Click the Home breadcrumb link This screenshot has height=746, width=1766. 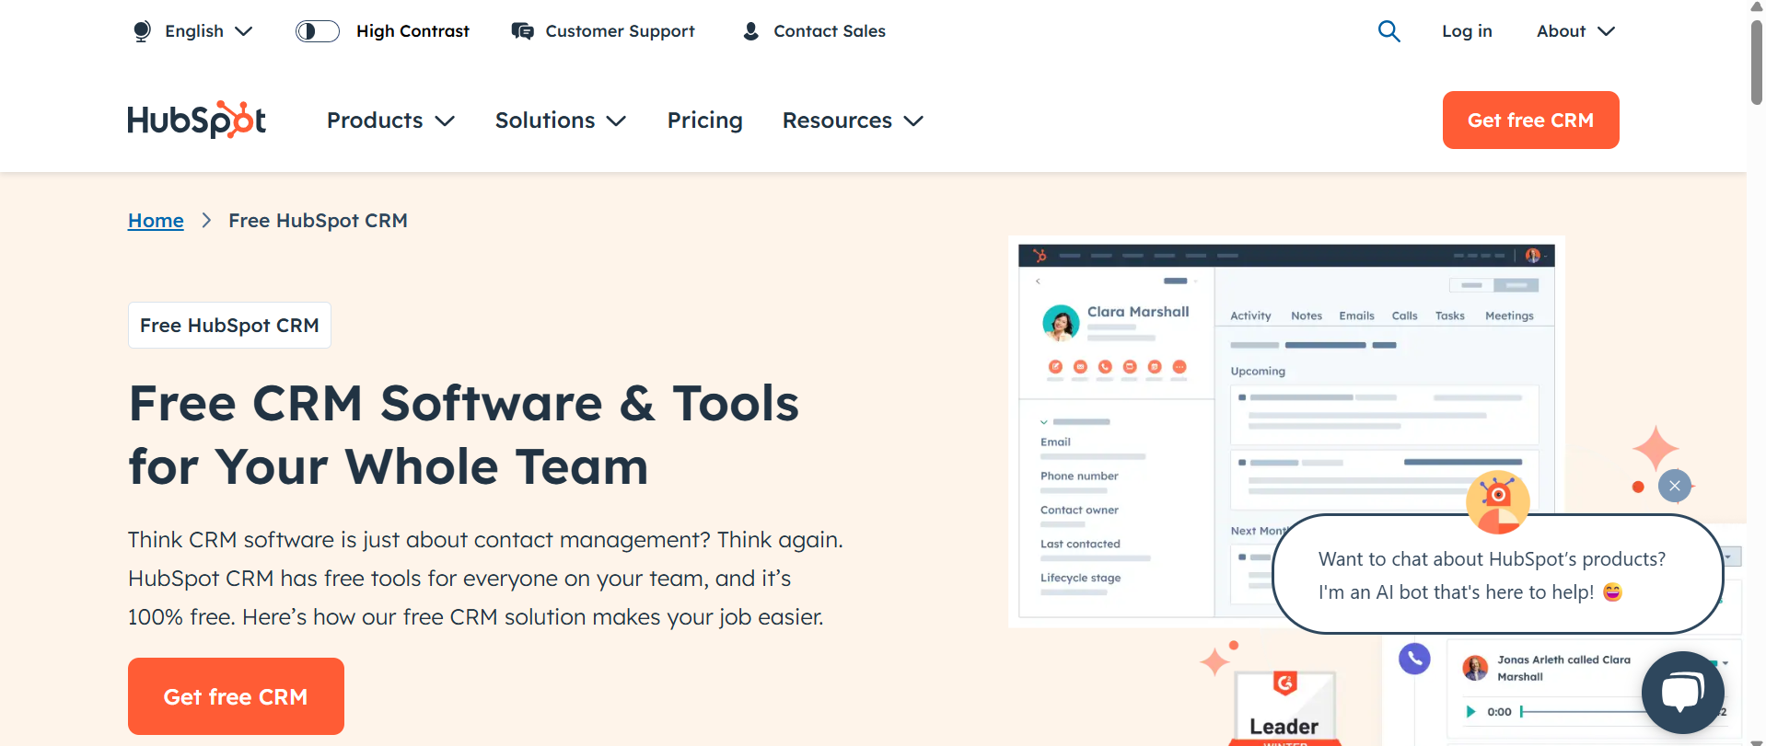pos(156,221)
